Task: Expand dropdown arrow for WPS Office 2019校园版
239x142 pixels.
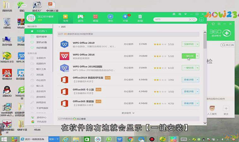Action: coord(197,68)
